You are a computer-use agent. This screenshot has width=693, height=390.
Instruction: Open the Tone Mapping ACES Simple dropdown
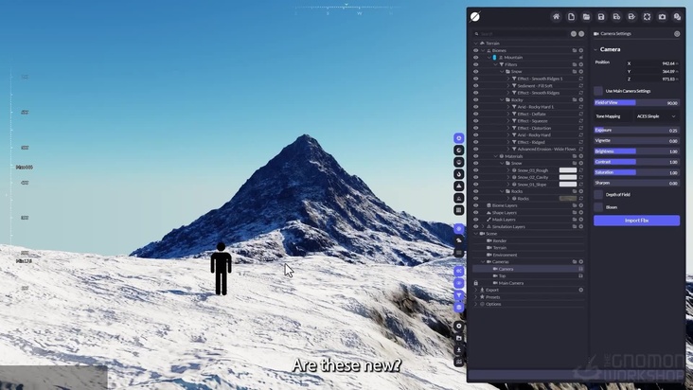657,116
